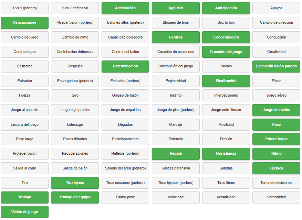Choose the Liderazgo skill
The width and height of the screenshot is (302, 220).
[75, 124]
